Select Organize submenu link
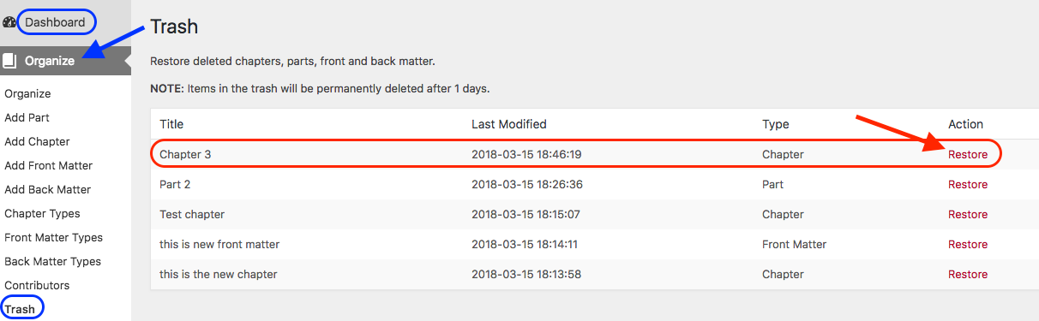1039x321 pixels. (27, 94)
